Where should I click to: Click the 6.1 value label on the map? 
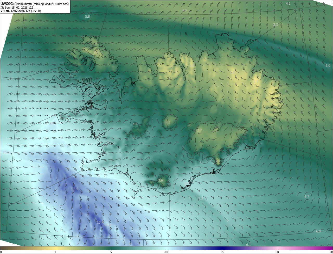(248, 245)
